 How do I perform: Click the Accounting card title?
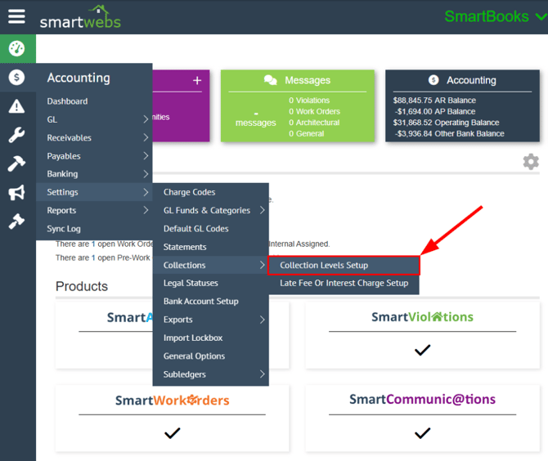[x=471, y=80]
